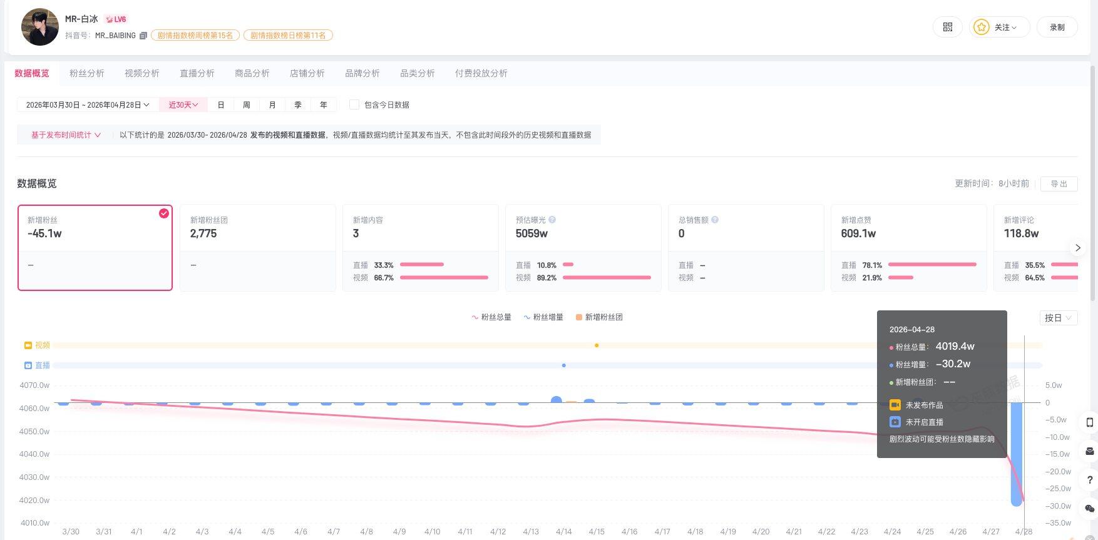Open the QR code icon button
This screenshot has width=1098, height=540.
coord(947,27)
